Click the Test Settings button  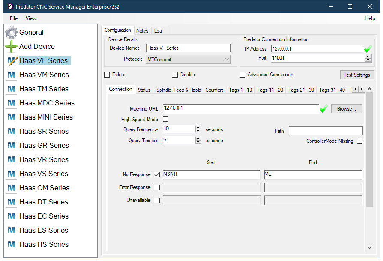pos(357,75)
